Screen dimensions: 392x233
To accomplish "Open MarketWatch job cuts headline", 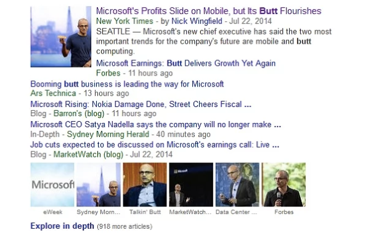I will coord(155,144).
